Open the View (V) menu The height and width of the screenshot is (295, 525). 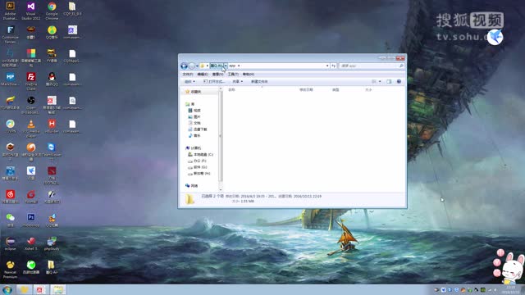[217, 75]
